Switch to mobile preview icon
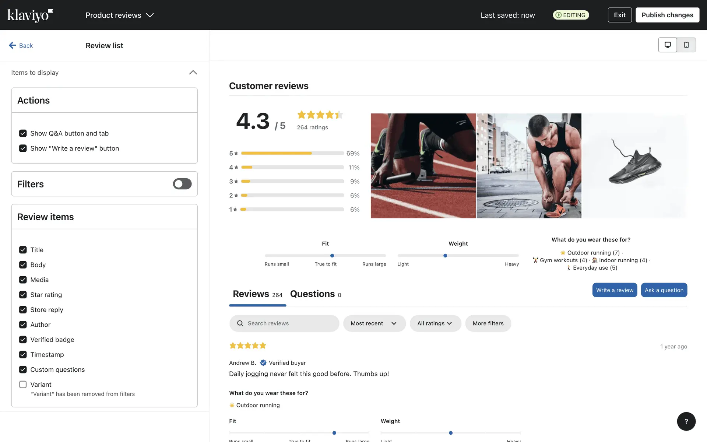707x442 pixels. pyautogui.click(x=686, y=45)
